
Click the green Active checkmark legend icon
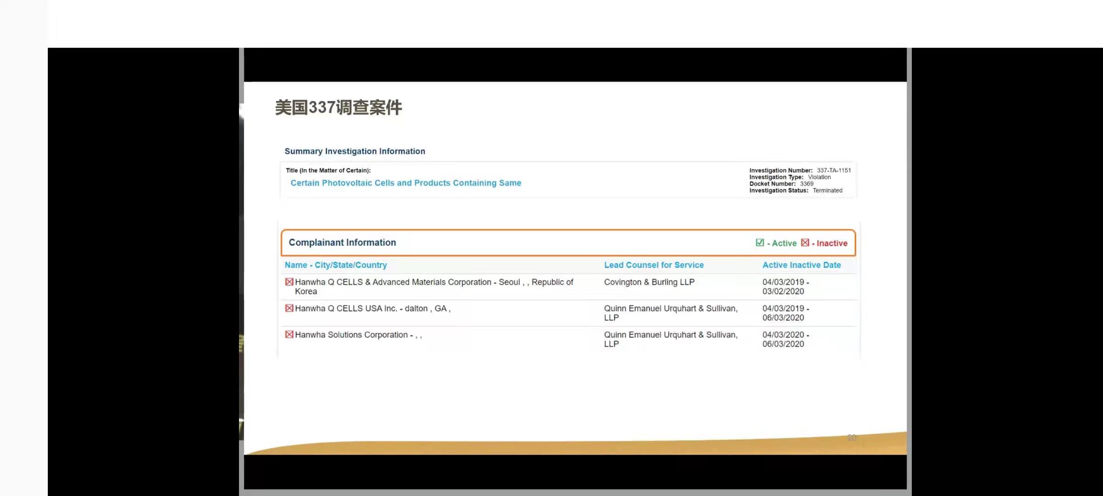760,242
